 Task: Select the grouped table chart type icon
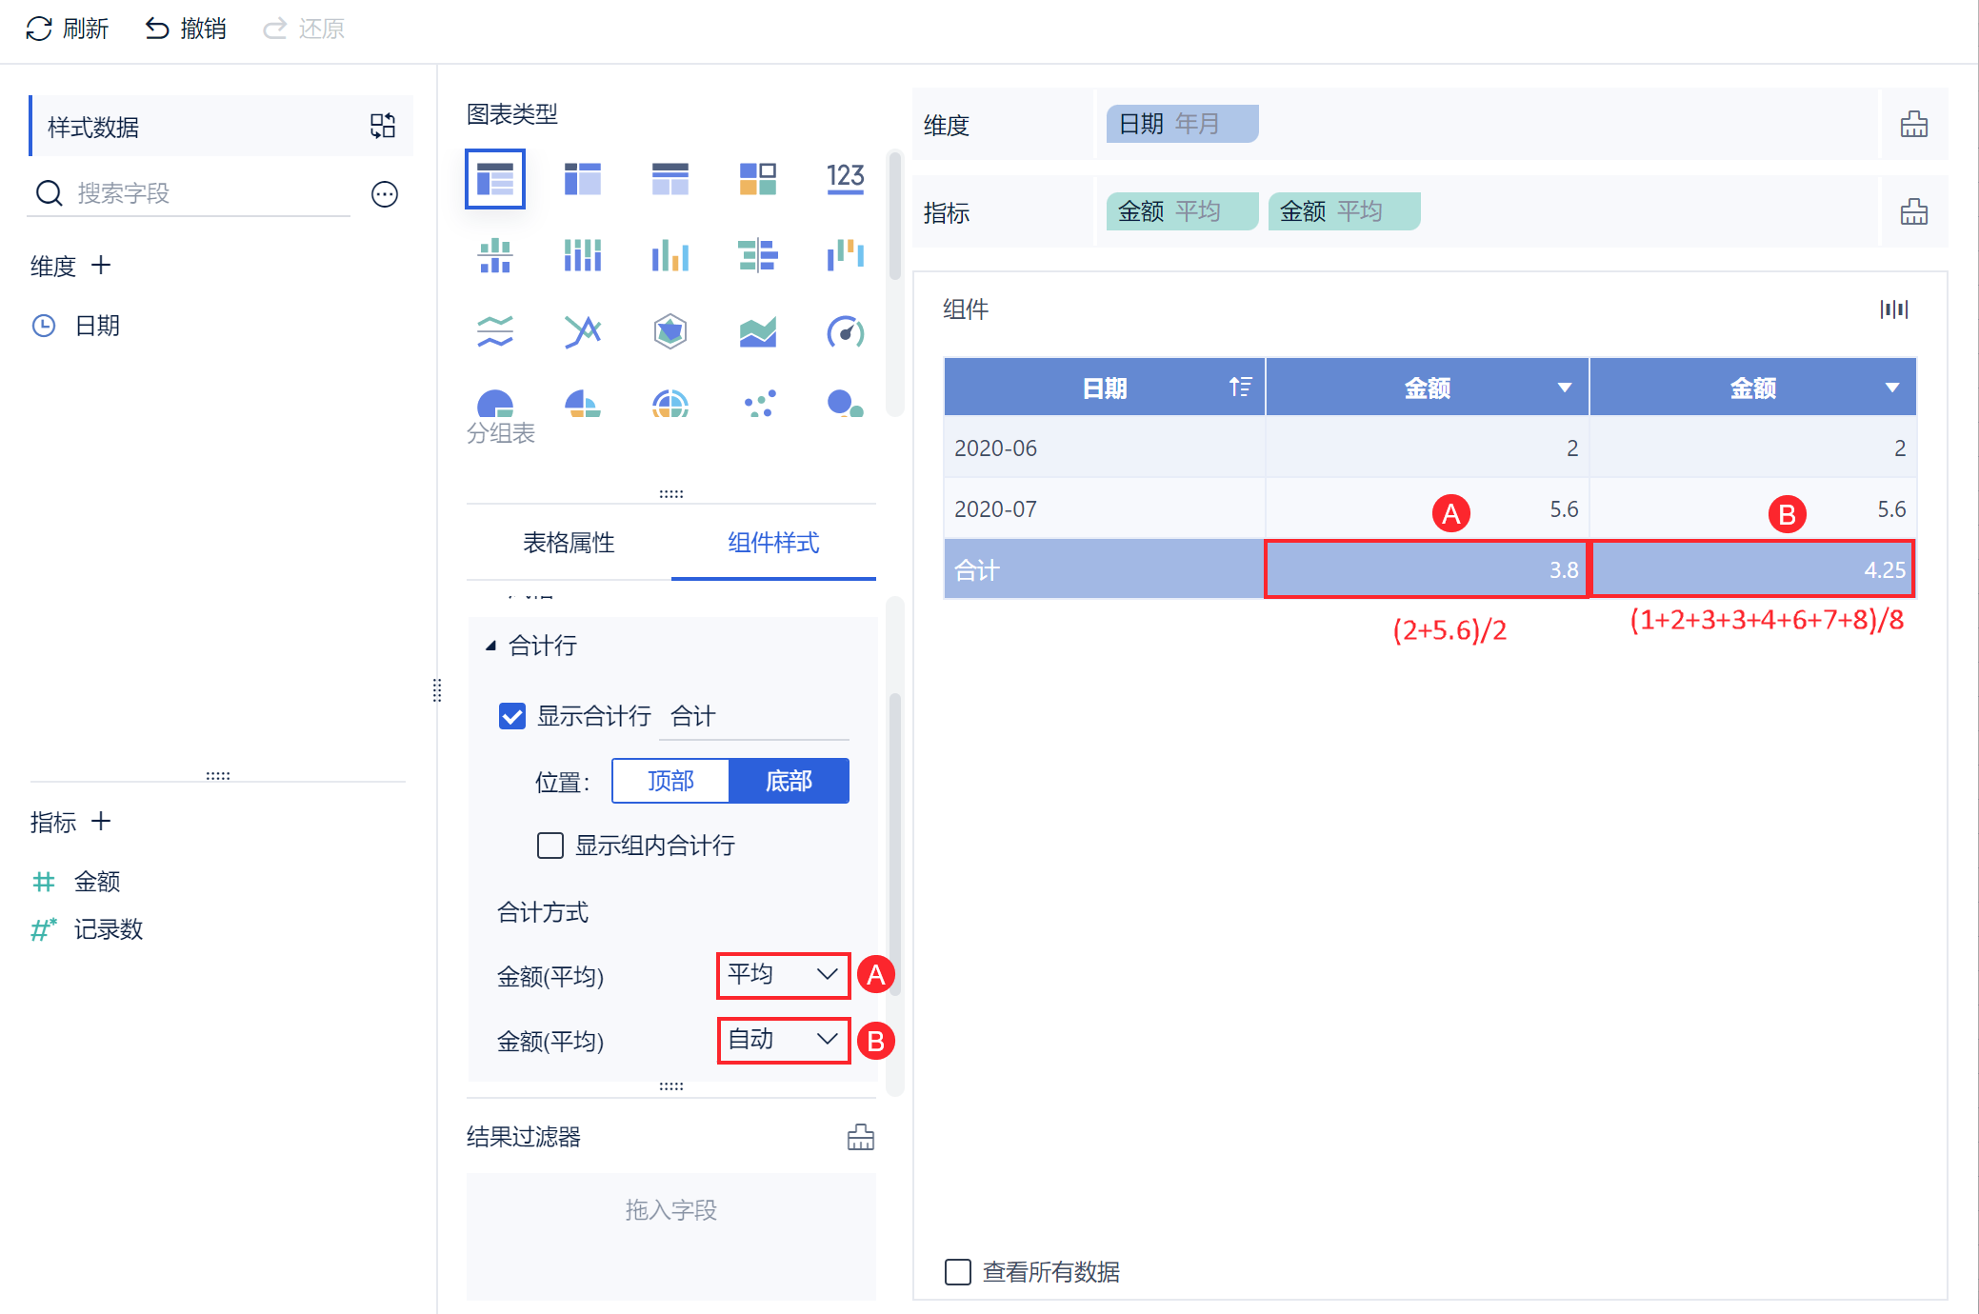494,178
